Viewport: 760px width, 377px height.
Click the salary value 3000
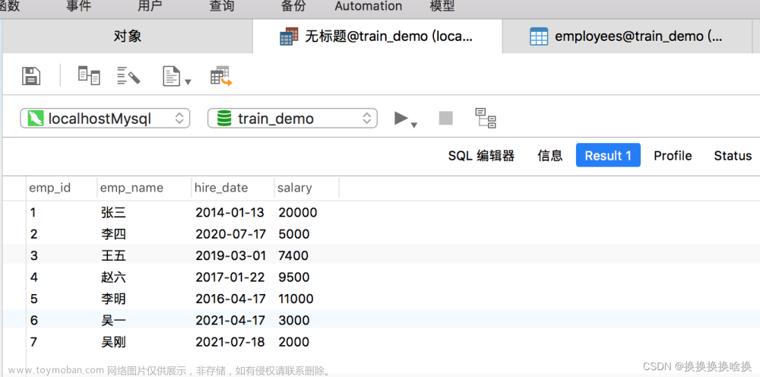(x=293, y=320)
